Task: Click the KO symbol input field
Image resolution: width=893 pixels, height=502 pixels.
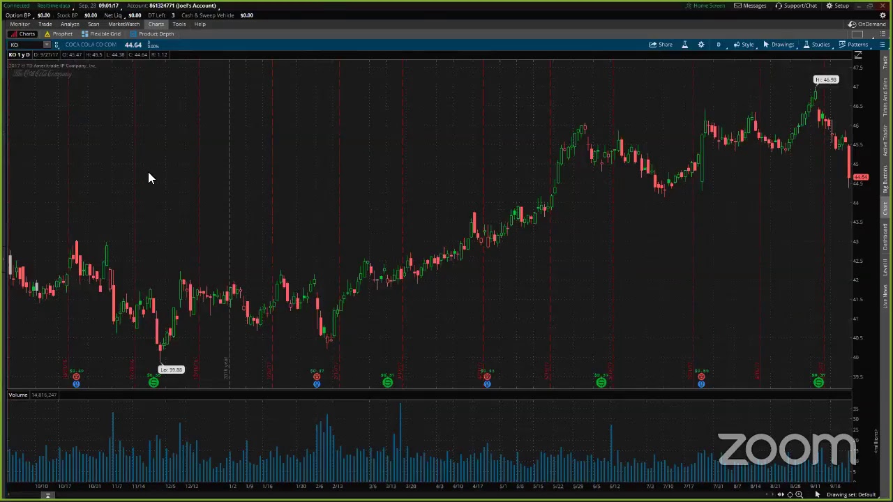Action: pos(25,45)
